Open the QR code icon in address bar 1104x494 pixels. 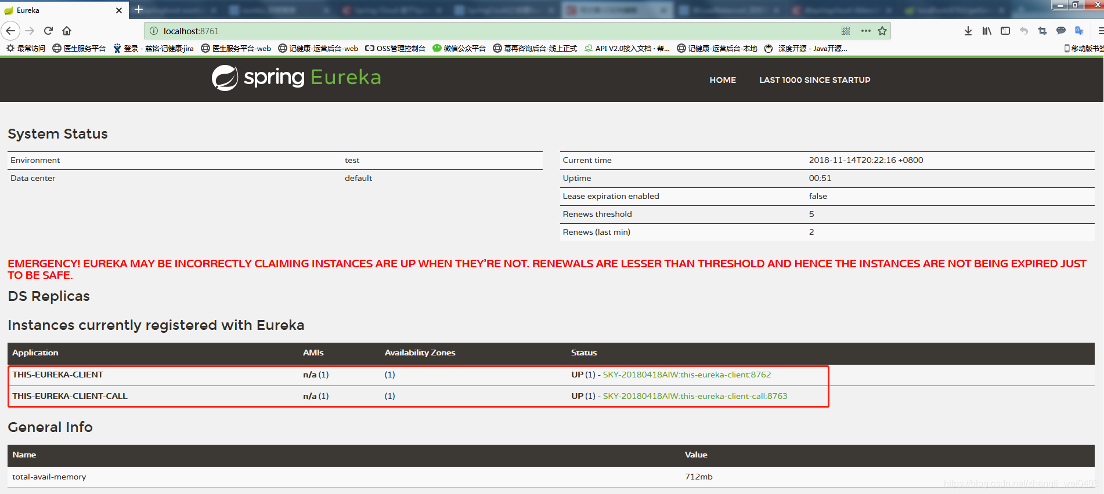pos(846,31)
